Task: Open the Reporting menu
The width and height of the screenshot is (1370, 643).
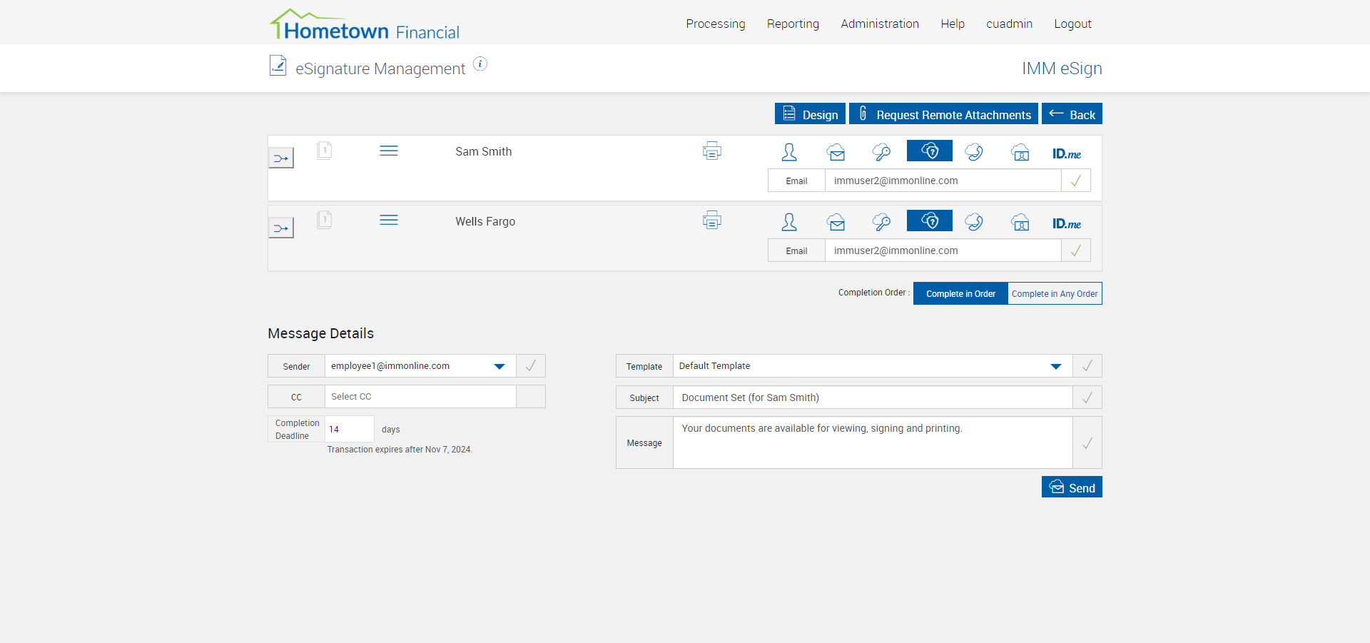Action: (x=793, y=24)
